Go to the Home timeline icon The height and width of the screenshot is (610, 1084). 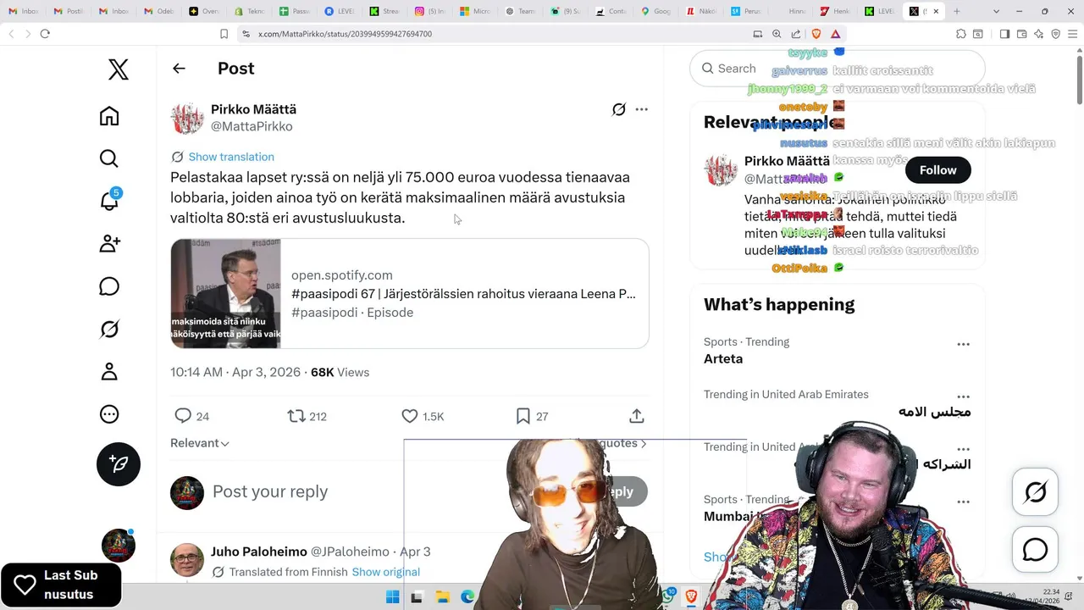(x=109, y=116)
